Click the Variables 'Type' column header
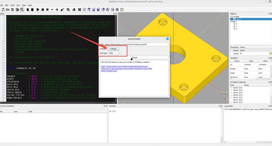The width and height of the screenshot is (272, 146). 251,61
